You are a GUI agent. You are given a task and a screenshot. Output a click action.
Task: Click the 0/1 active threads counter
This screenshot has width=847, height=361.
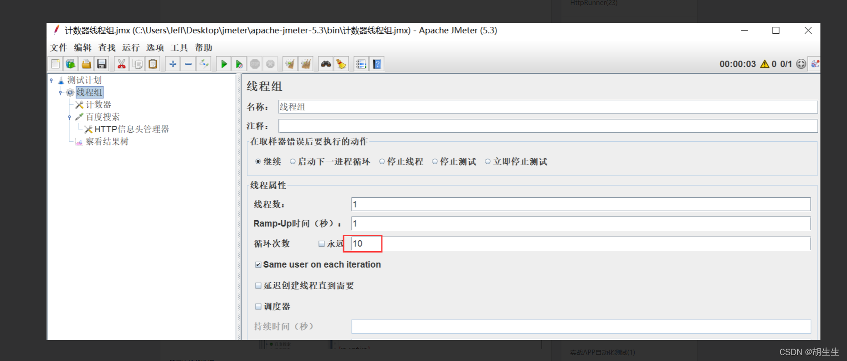[x=786, y=64]
